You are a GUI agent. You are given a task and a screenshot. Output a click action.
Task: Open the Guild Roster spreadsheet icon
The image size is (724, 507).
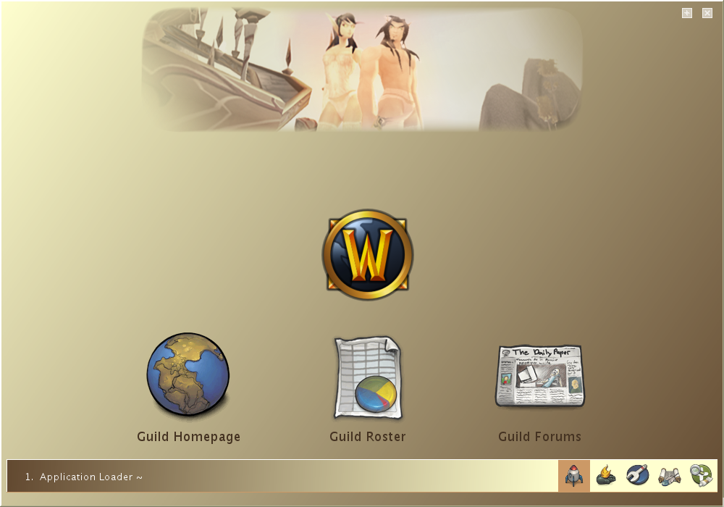[x=368, y=377]
